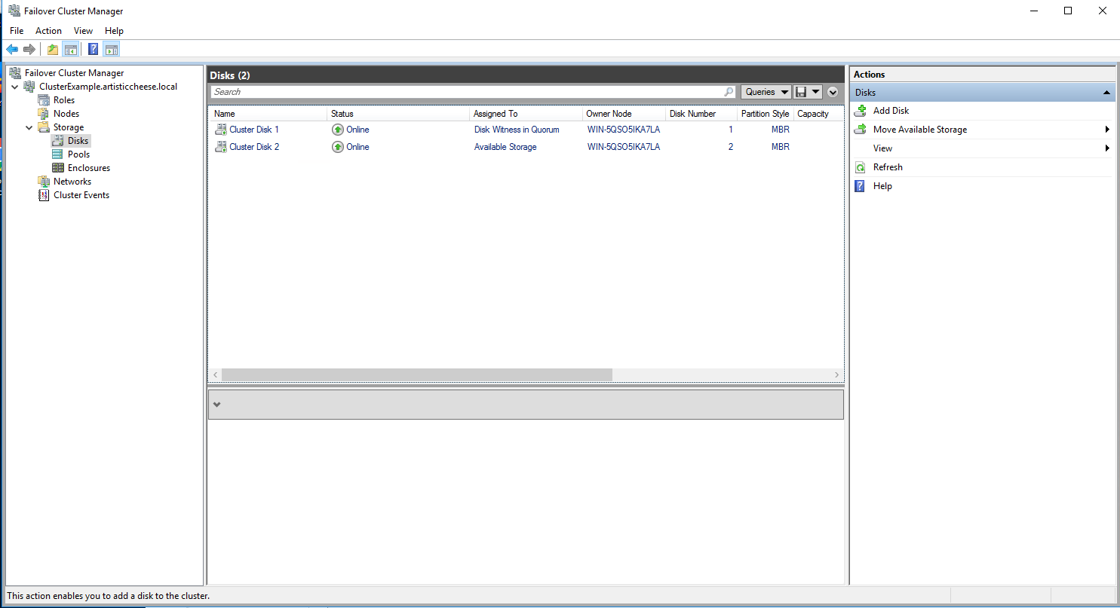The width and height of the screenshot is (1120, 608).
Task: Click the Back arrow in the toolbar
Action: coord(12,50)
